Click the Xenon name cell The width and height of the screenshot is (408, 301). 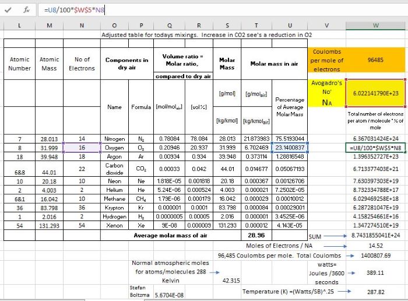114,225
